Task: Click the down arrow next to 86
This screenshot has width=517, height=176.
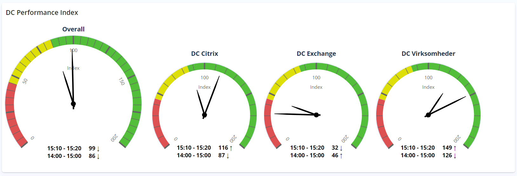Action: pos(98,156)
